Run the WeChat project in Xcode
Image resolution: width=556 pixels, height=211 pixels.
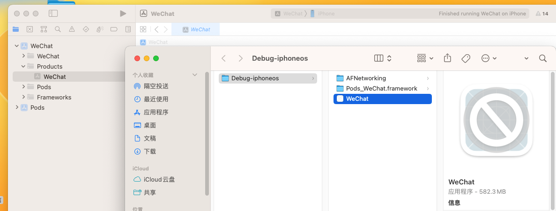pyautogui.click(x=123, y=14)
